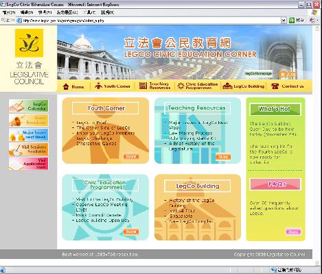Click More in the Teaching Resources box
Screen dimensions: 322x274
tap(223, 157)
